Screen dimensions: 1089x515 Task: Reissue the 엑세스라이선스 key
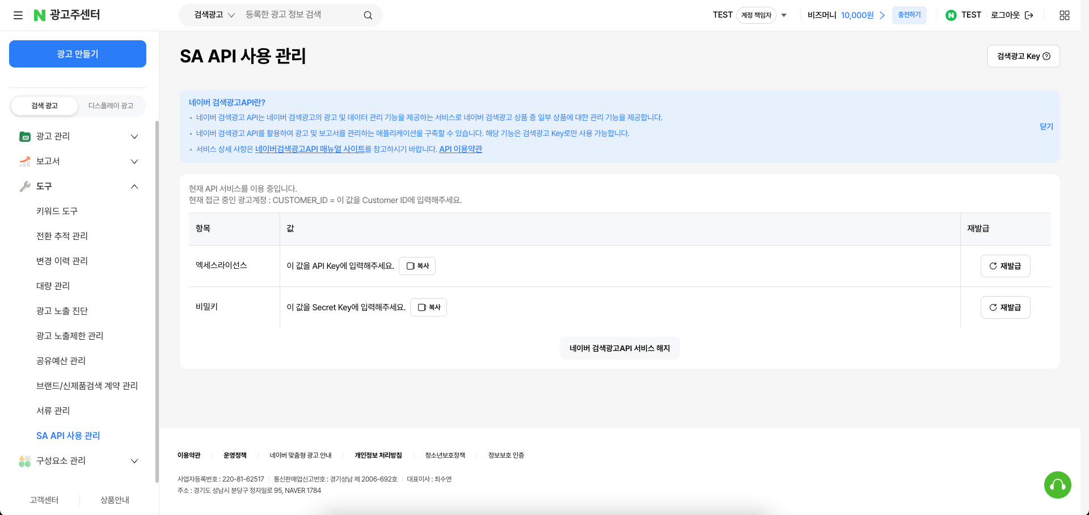1005,266
